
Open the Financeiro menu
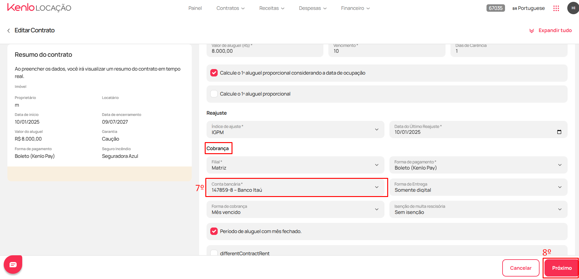point(355,8)
